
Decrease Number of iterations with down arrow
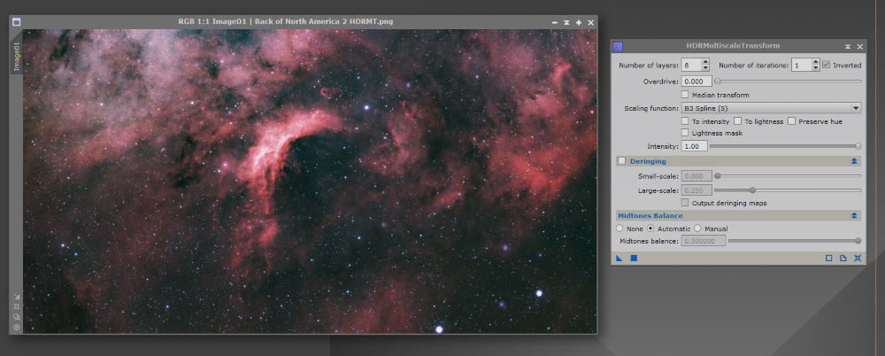click(x=815, y=68)
